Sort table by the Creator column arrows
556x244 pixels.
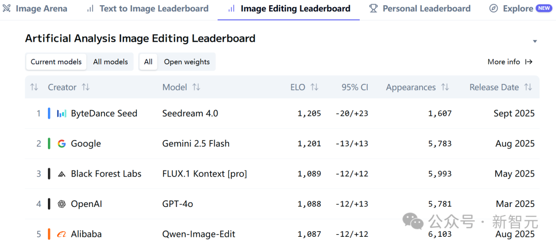(85, 87)
